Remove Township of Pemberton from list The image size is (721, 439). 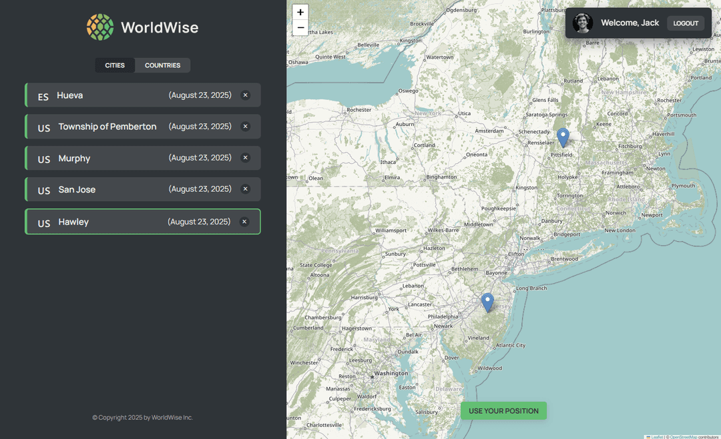pos(245,127)
